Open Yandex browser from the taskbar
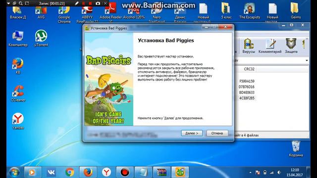This screenshot has width=317, height=178. click(x=106, y=172)
